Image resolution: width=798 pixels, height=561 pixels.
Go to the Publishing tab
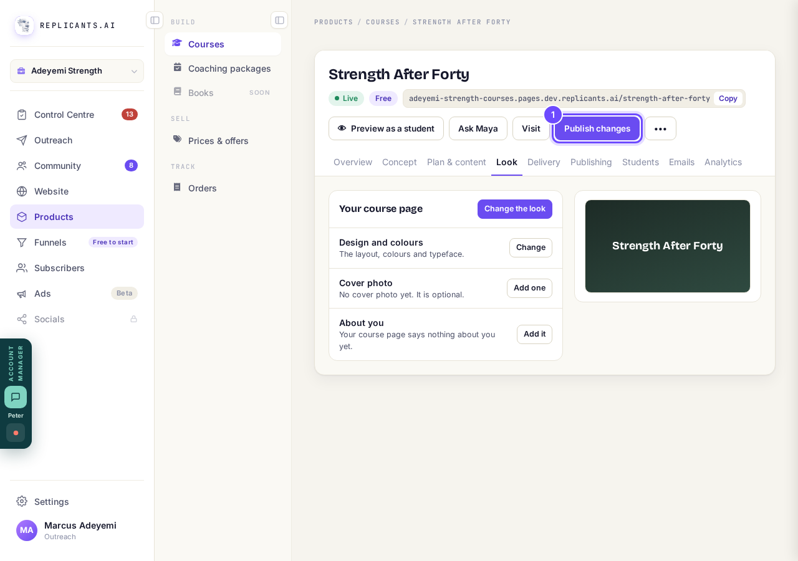591,162
